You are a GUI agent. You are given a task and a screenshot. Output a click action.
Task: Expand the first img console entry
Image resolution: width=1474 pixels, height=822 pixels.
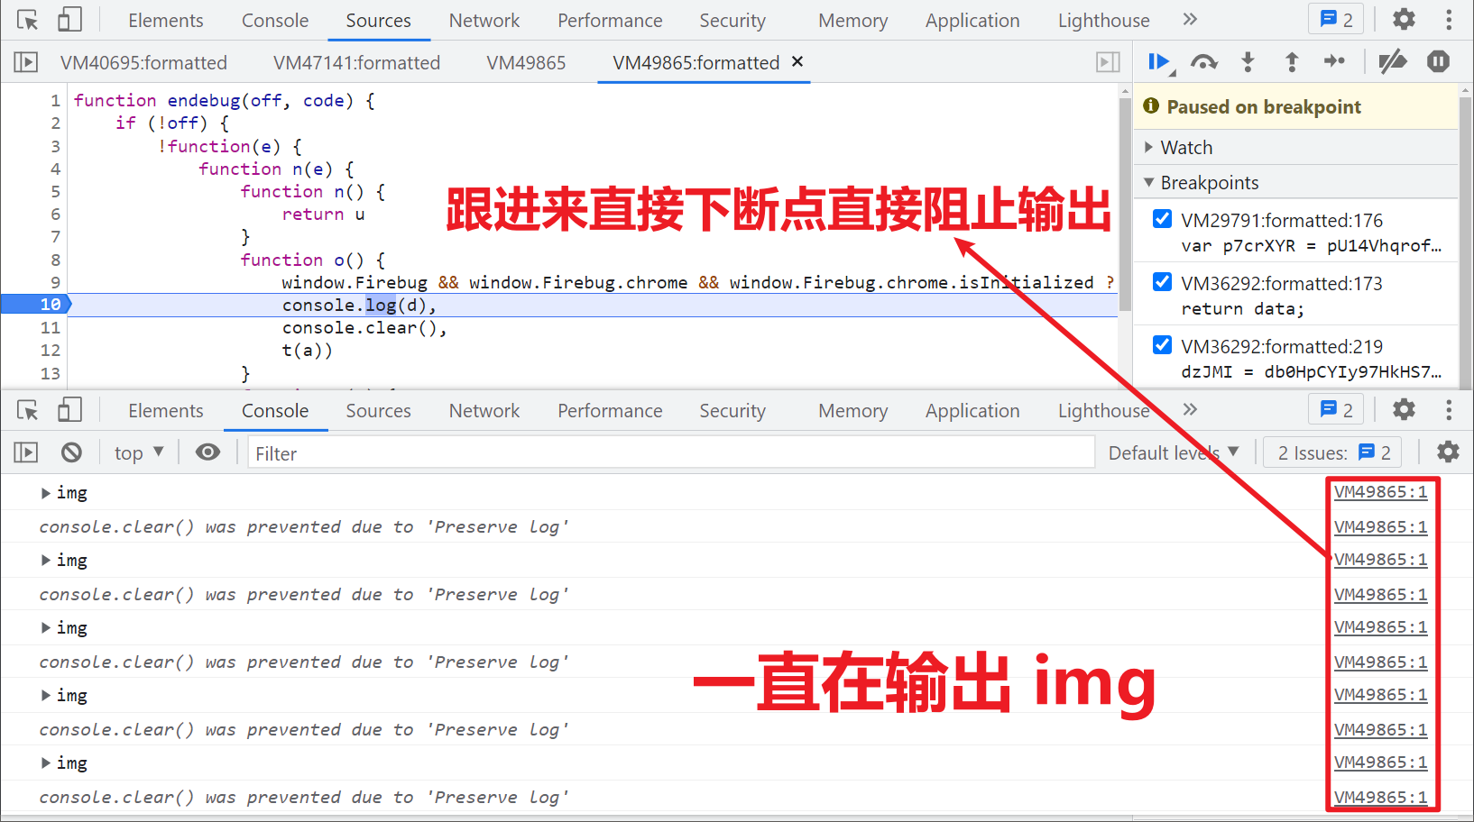tap(45, 493)
